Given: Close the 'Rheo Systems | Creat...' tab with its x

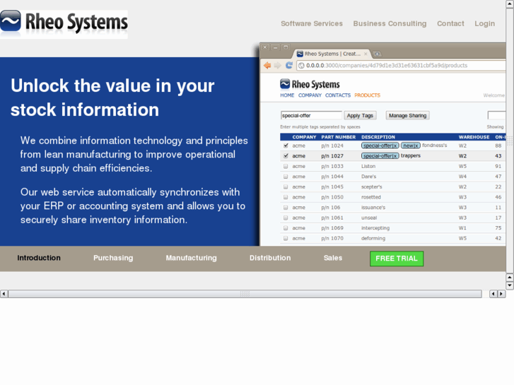Looking at the screenshot, I should 366,54.
